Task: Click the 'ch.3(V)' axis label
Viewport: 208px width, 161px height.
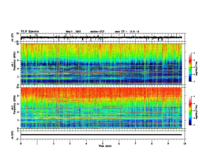Action: pyautogui.click(x=13, y=135)
